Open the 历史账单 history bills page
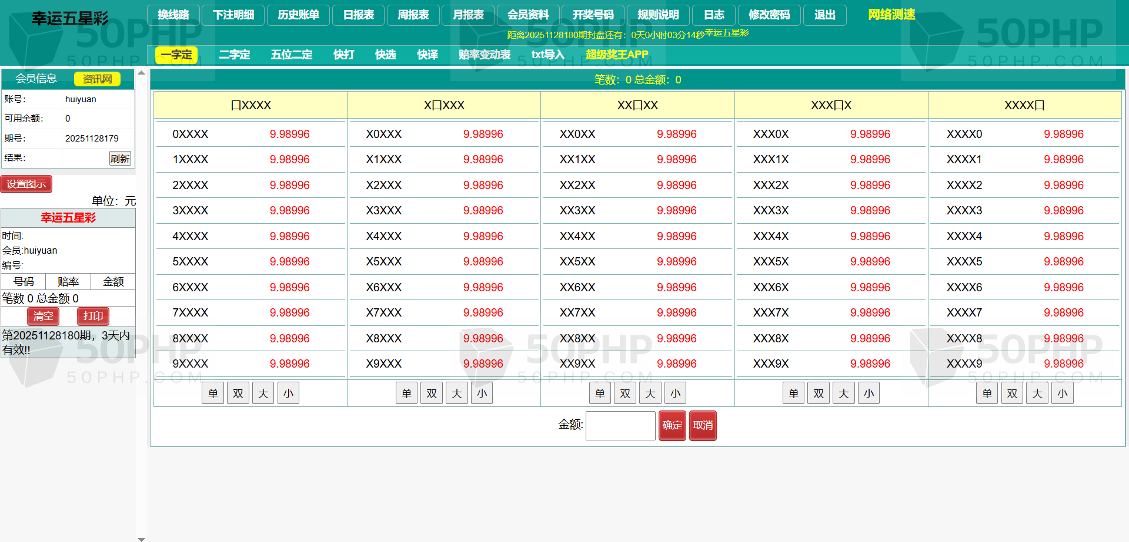1129x542 pixels. click(298, 15)
